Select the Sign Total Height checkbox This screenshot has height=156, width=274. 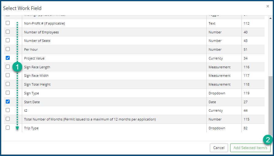pyautogui.click(x=8, y=84)
